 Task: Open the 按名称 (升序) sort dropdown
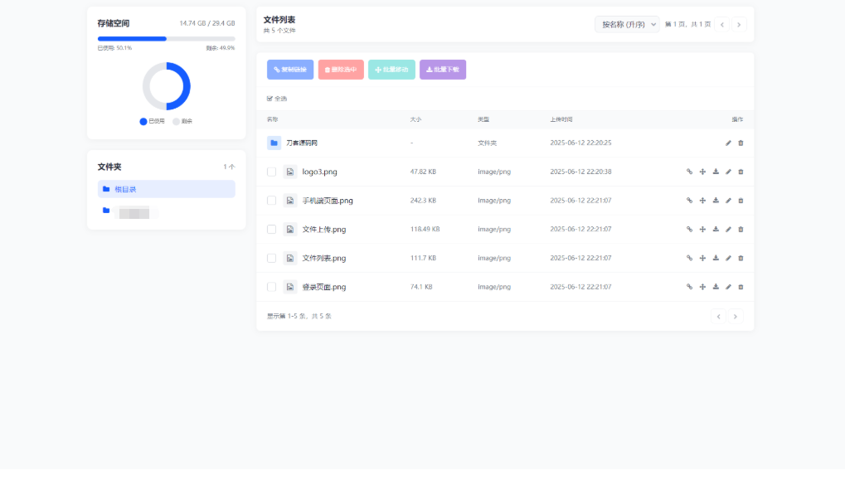pyautogui.click(x=626, y=24)
